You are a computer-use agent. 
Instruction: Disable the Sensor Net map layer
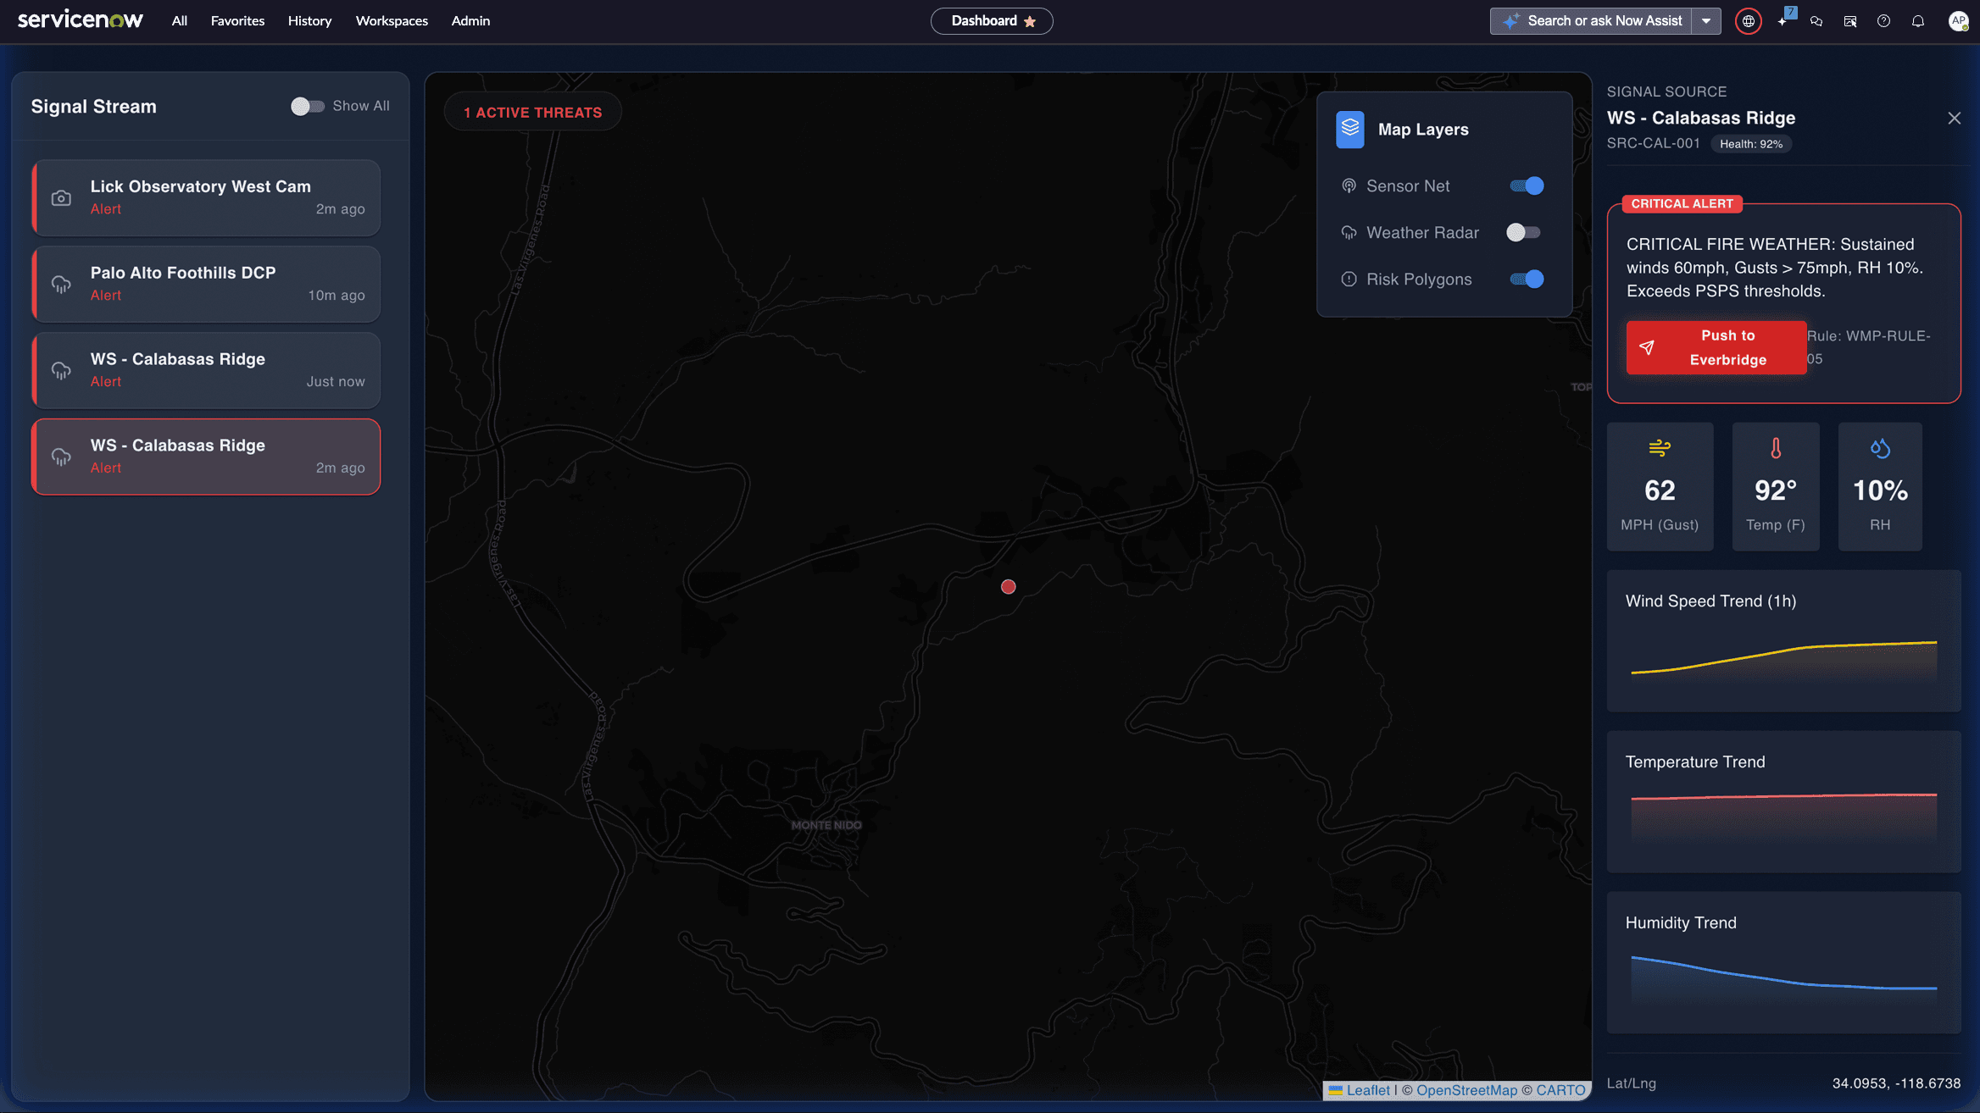pos(1526,185)
